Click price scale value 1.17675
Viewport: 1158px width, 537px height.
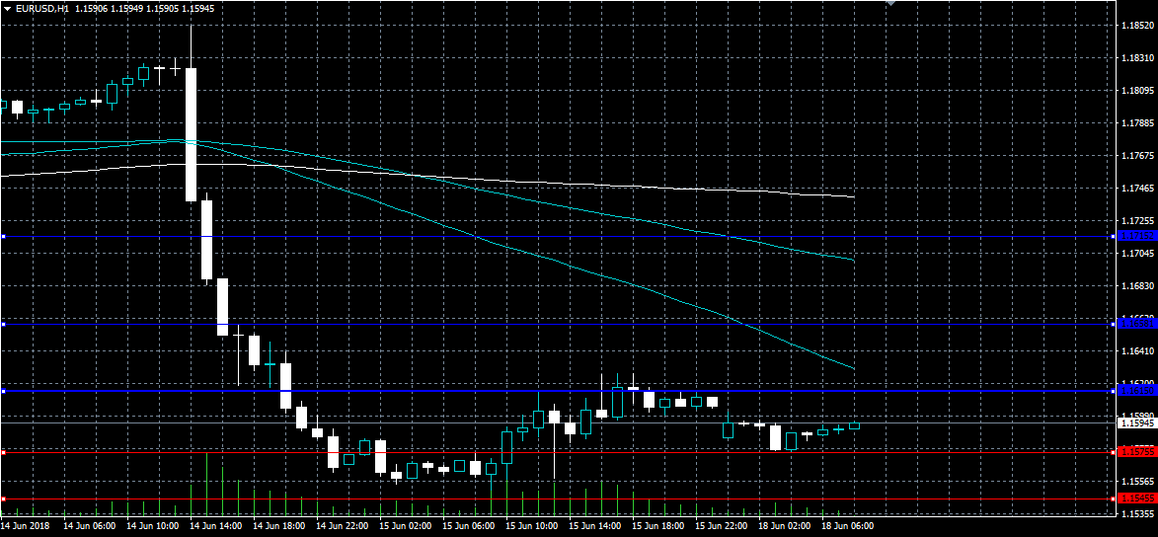tap(1136, 156)
